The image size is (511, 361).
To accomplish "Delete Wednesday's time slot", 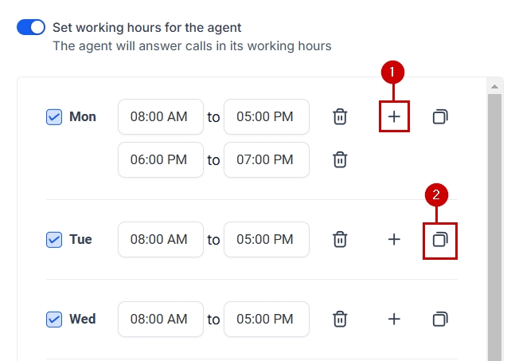I will pyautogui.click(x=340, y=320).
